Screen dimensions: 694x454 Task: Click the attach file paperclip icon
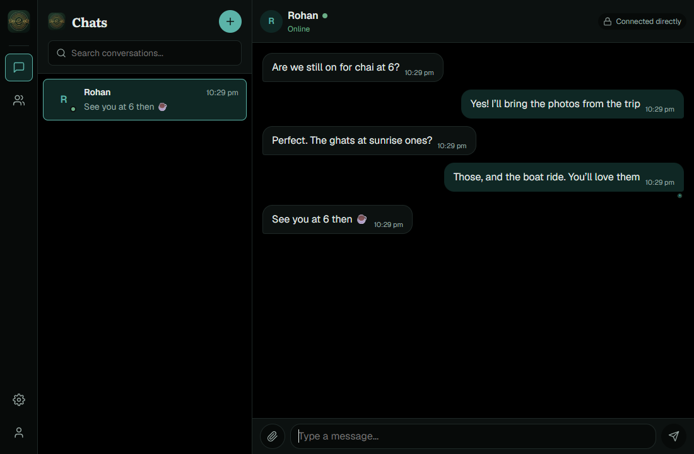[272, 436]
